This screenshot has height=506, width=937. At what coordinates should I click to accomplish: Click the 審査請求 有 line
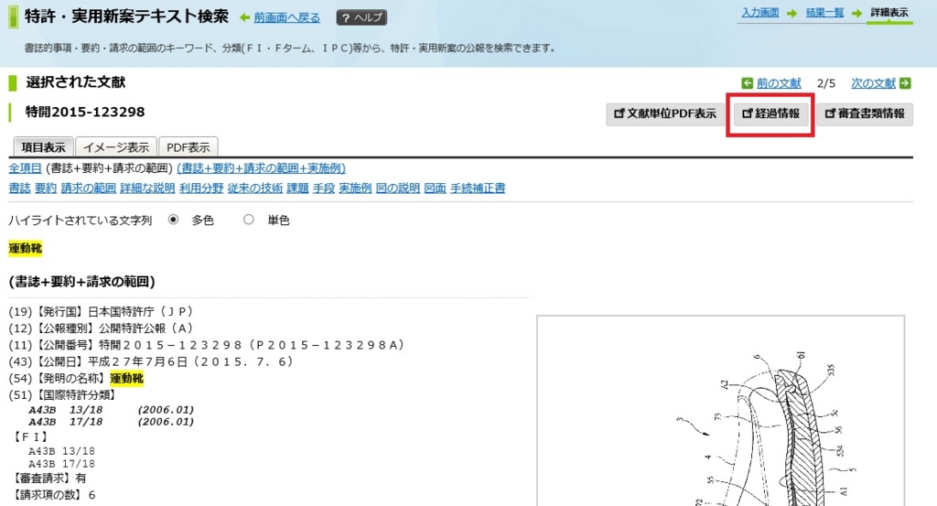(49, 478)
